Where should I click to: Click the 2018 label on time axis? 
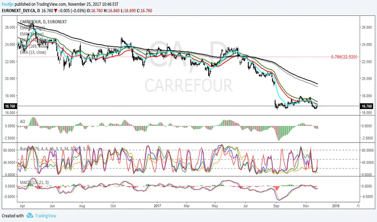coord(336,206)
